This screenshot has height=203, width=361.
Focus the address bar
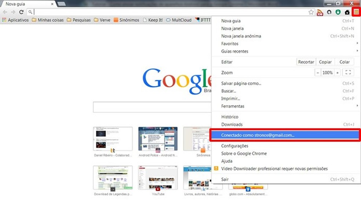click(x=170, y=12)
